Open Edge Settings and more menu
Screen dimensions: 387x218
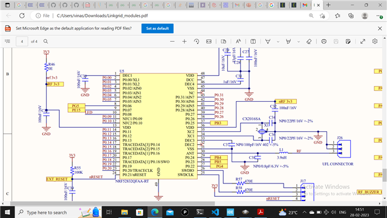pyautogui.click(x=380, y=16)
